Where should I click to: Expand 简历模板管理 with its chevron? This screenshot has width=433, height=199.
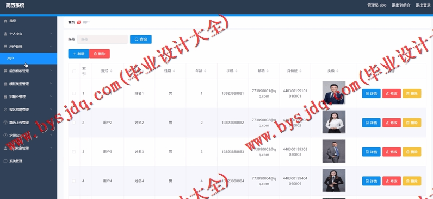(x=51, y=70)
